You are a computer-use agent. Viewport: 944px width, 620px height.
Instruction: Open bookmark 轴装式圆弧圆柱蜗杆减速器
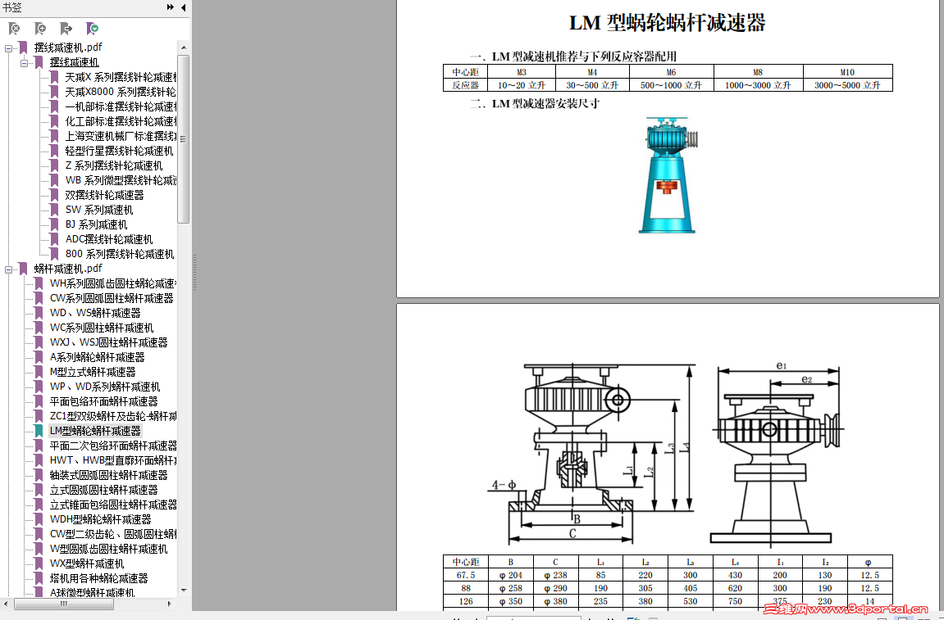[109, 475]
